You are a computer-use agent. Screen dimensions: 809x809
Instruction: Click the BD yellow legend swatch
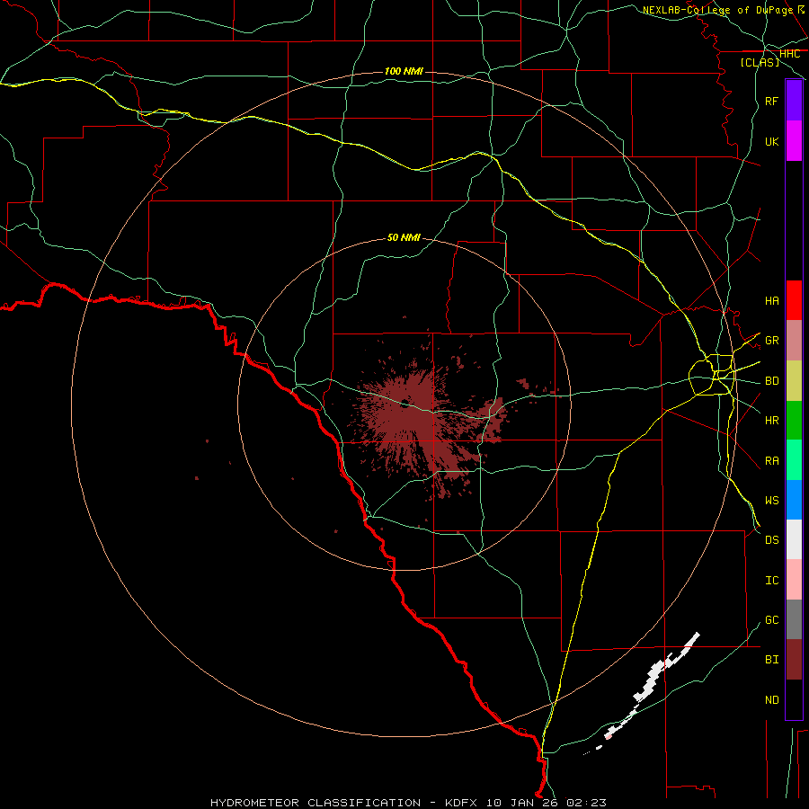(x=794, y=380)
